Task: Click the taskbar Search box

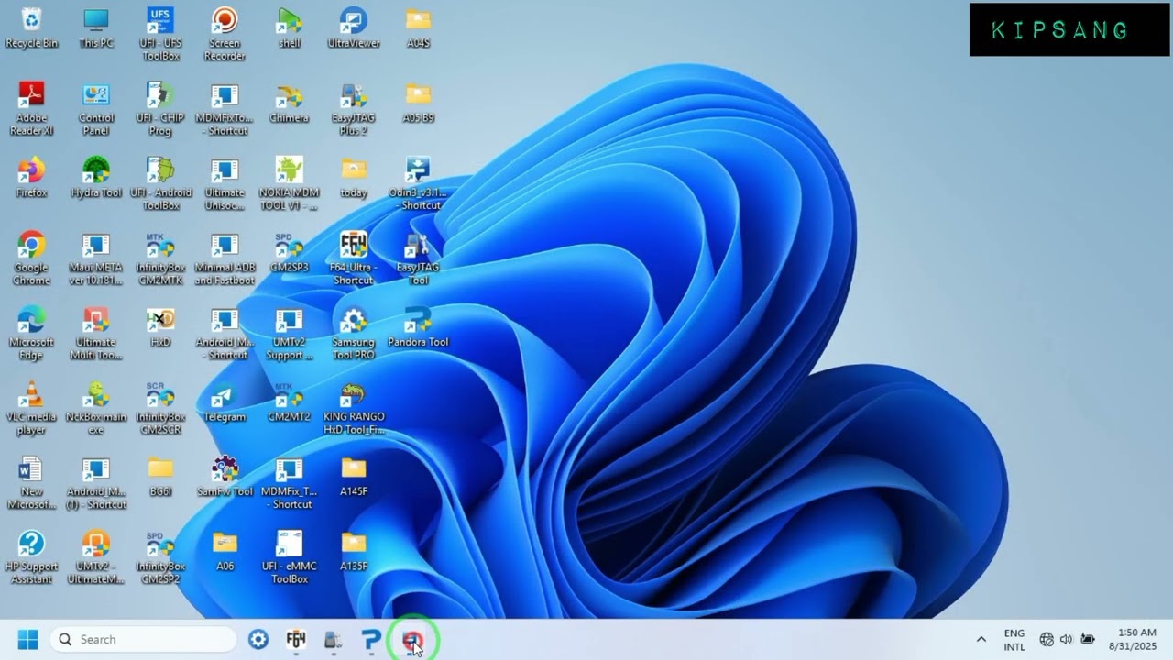Action: point(143,640)
